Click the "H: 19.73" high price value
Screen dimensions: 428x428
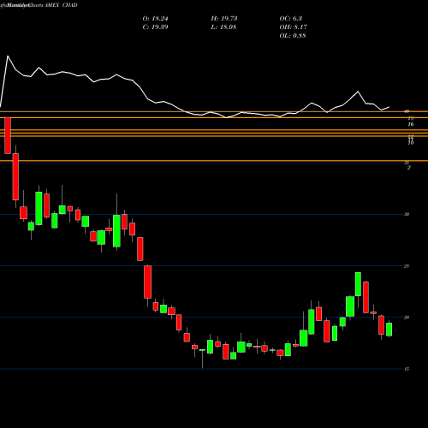[224, 19]
